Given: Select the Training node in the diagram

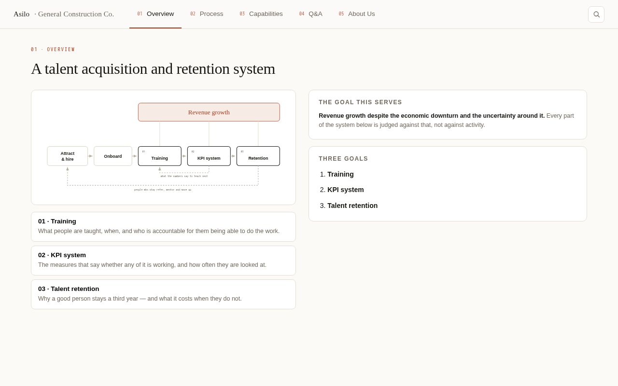Looking at the screenshot, I should point(160,156).
